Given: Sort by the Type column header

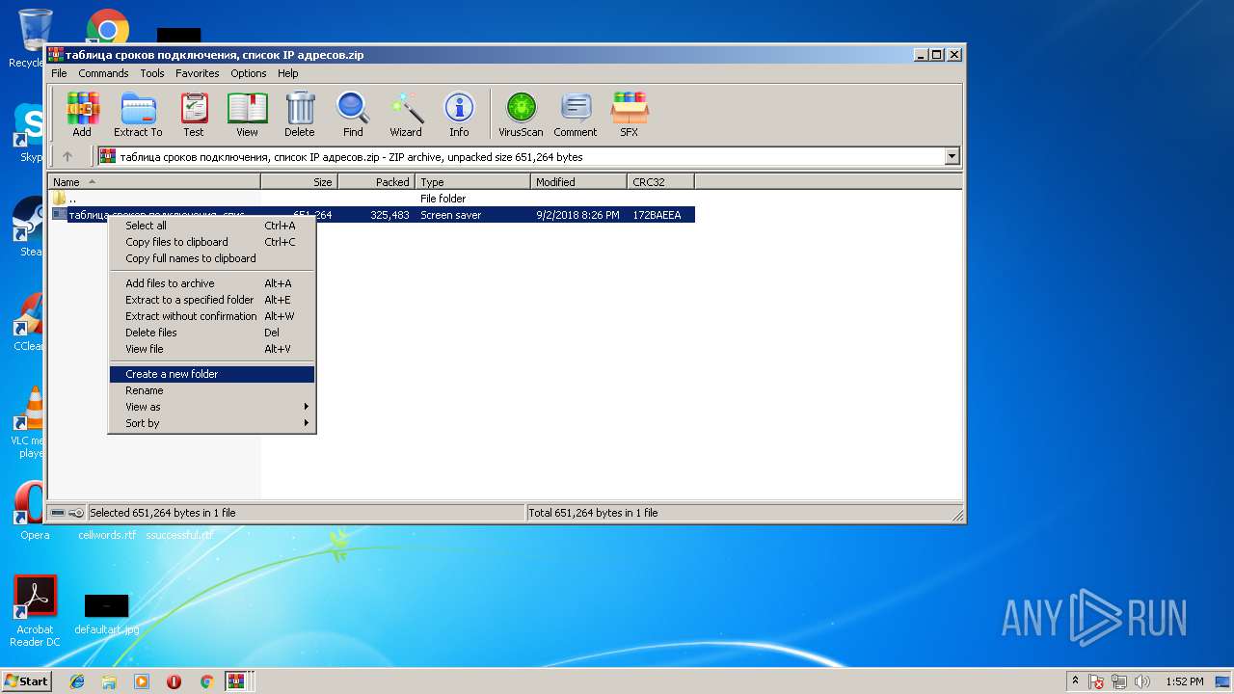Looking at the screenshot, I should tap(472, 181).
